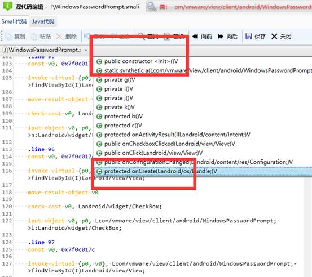Click the '.line 97' directive

(41, 242)
